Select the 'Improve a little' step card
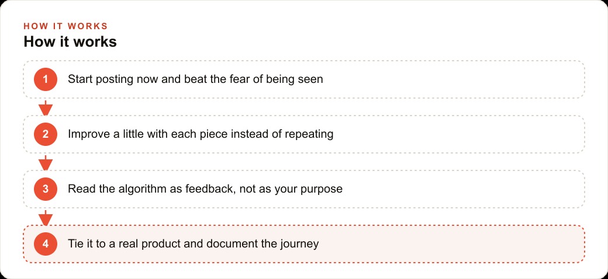Viewport: 608px width, 279px height. [x=304, y=134]
